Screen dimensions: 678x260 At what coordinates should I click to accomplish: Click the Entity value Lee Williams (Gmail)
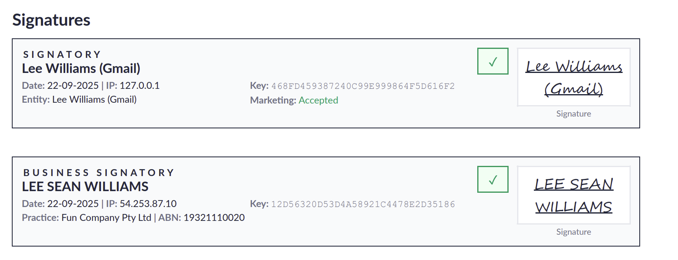click(94, 99)
